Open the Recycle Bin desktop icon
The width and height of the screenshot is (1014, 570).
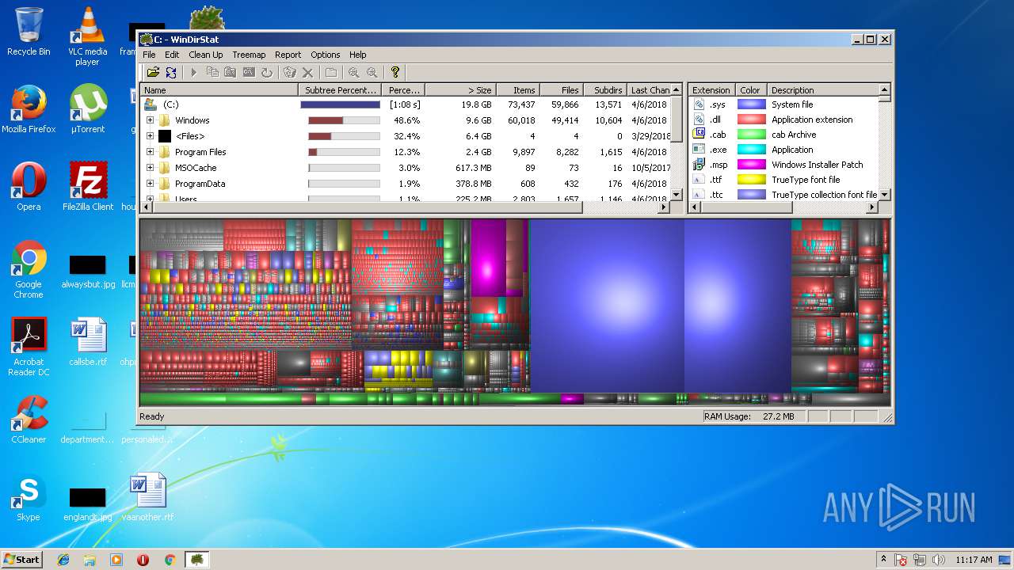point(29,32)
